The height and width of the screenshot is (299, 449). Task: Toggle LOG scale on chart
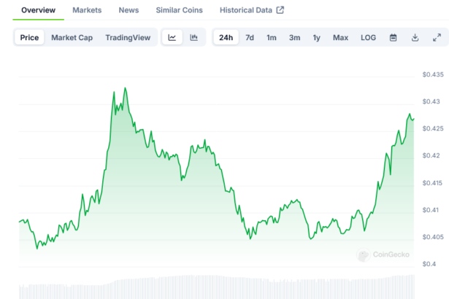(x=369, y=38)
